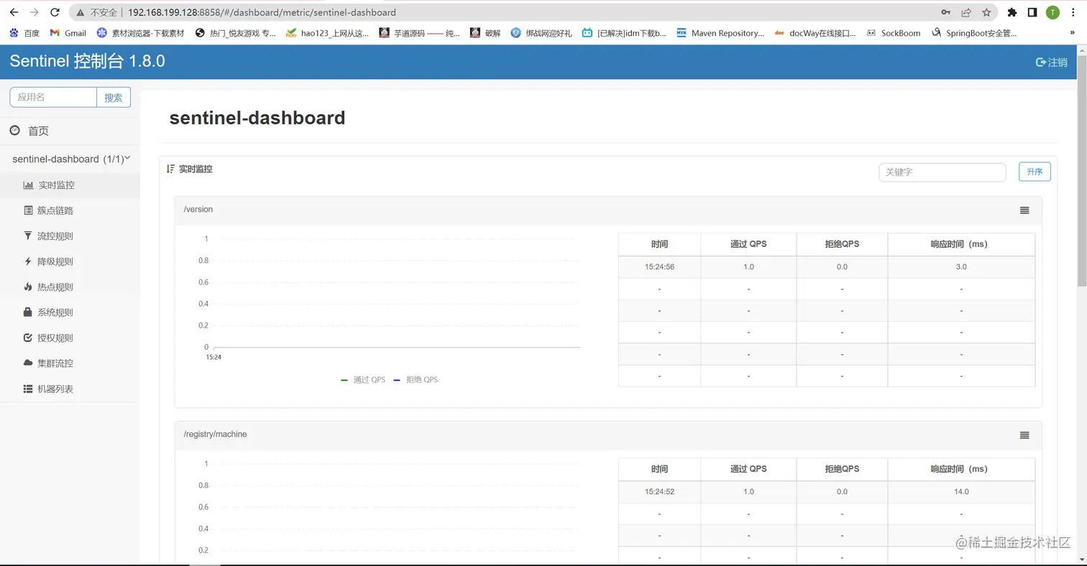This screenshot has width=1087, height=566.
Task: Open SockBoom bookmark
Action: [893, 33]
